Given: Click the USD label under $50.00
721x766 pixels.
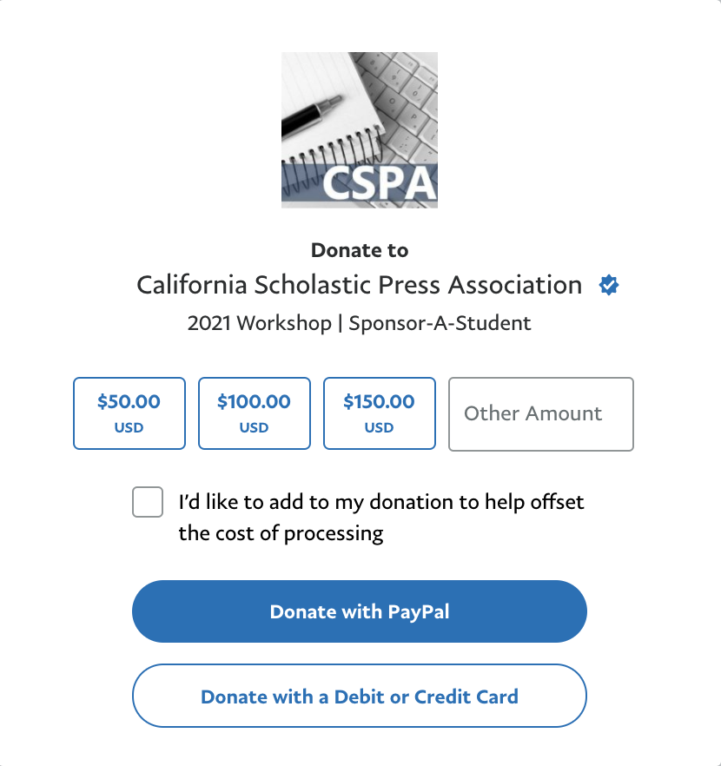Looking at the screenshot, I should pyautogui.click(x=129, y=427).
